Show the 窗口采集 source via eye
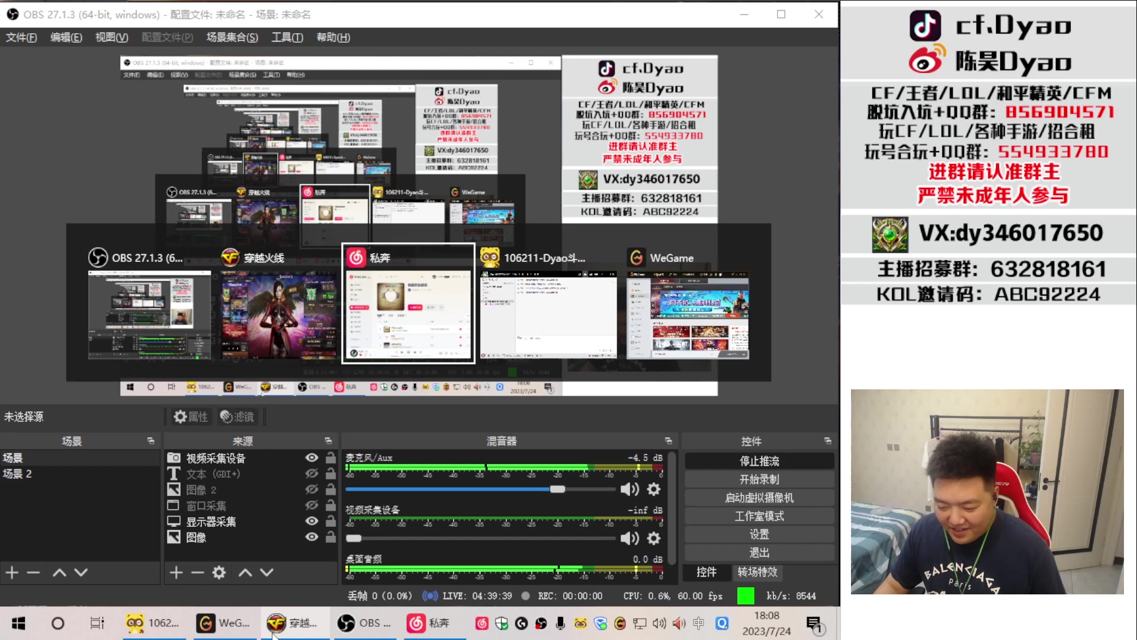Screen dimensions: 1137x640 311,506
